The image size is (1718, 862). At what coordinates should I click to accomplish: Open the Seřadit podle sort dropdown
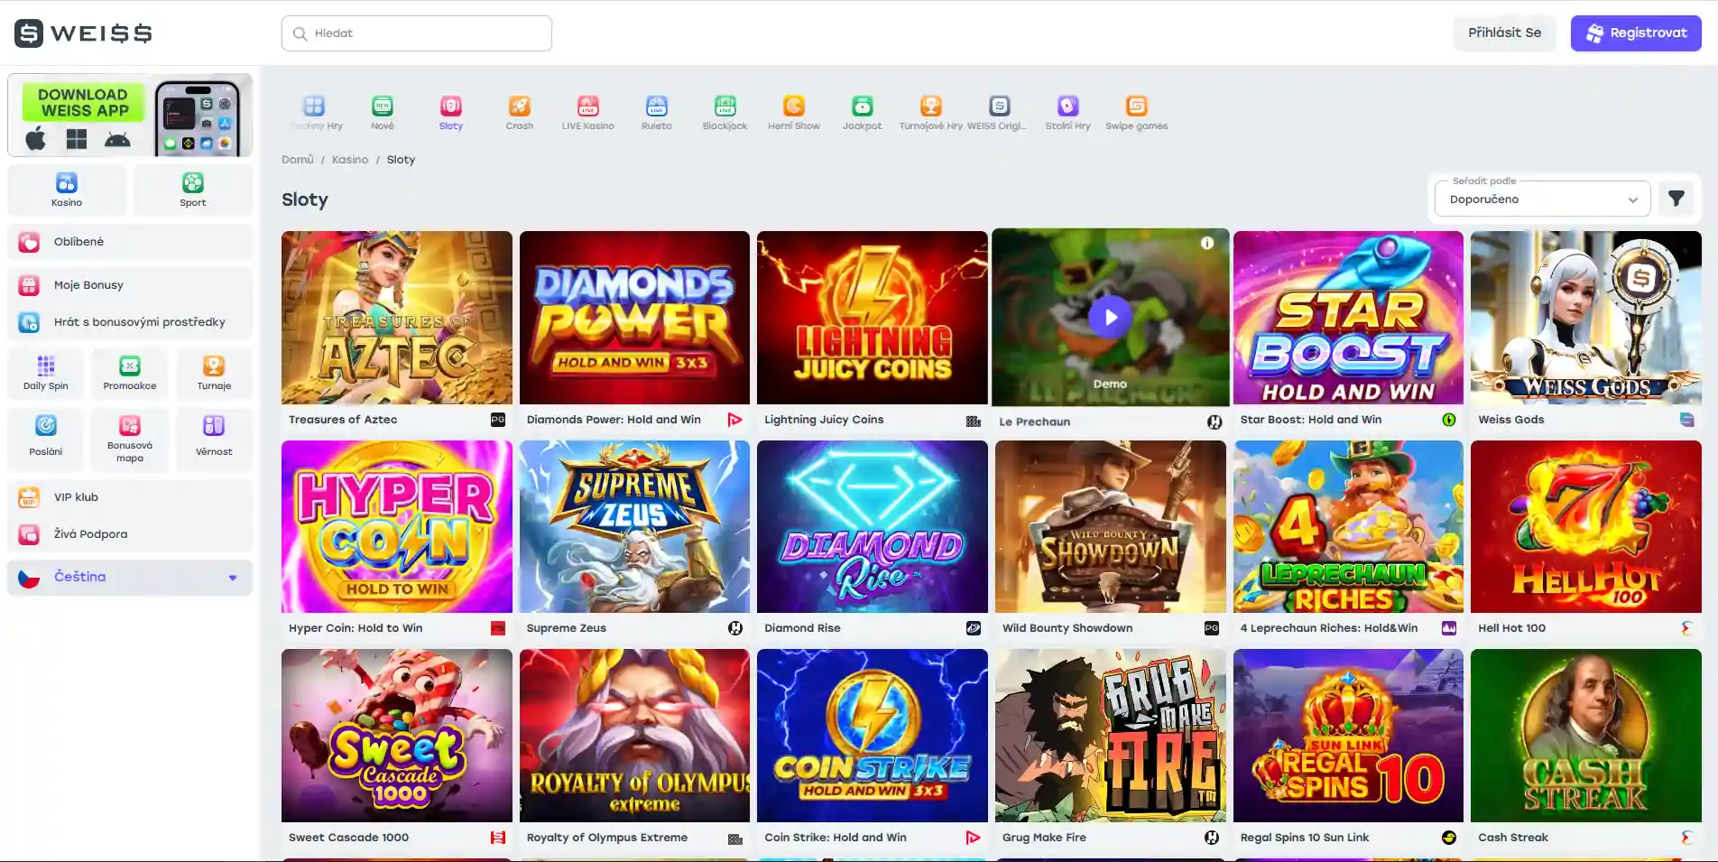pos(1542,199)
